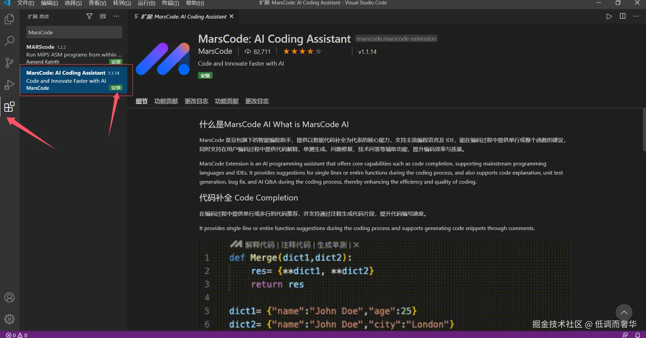This screenshot has height=338, width=646.
Task: Select the MARScode 1.2.2 extension list item
Action: click(74, 54)
